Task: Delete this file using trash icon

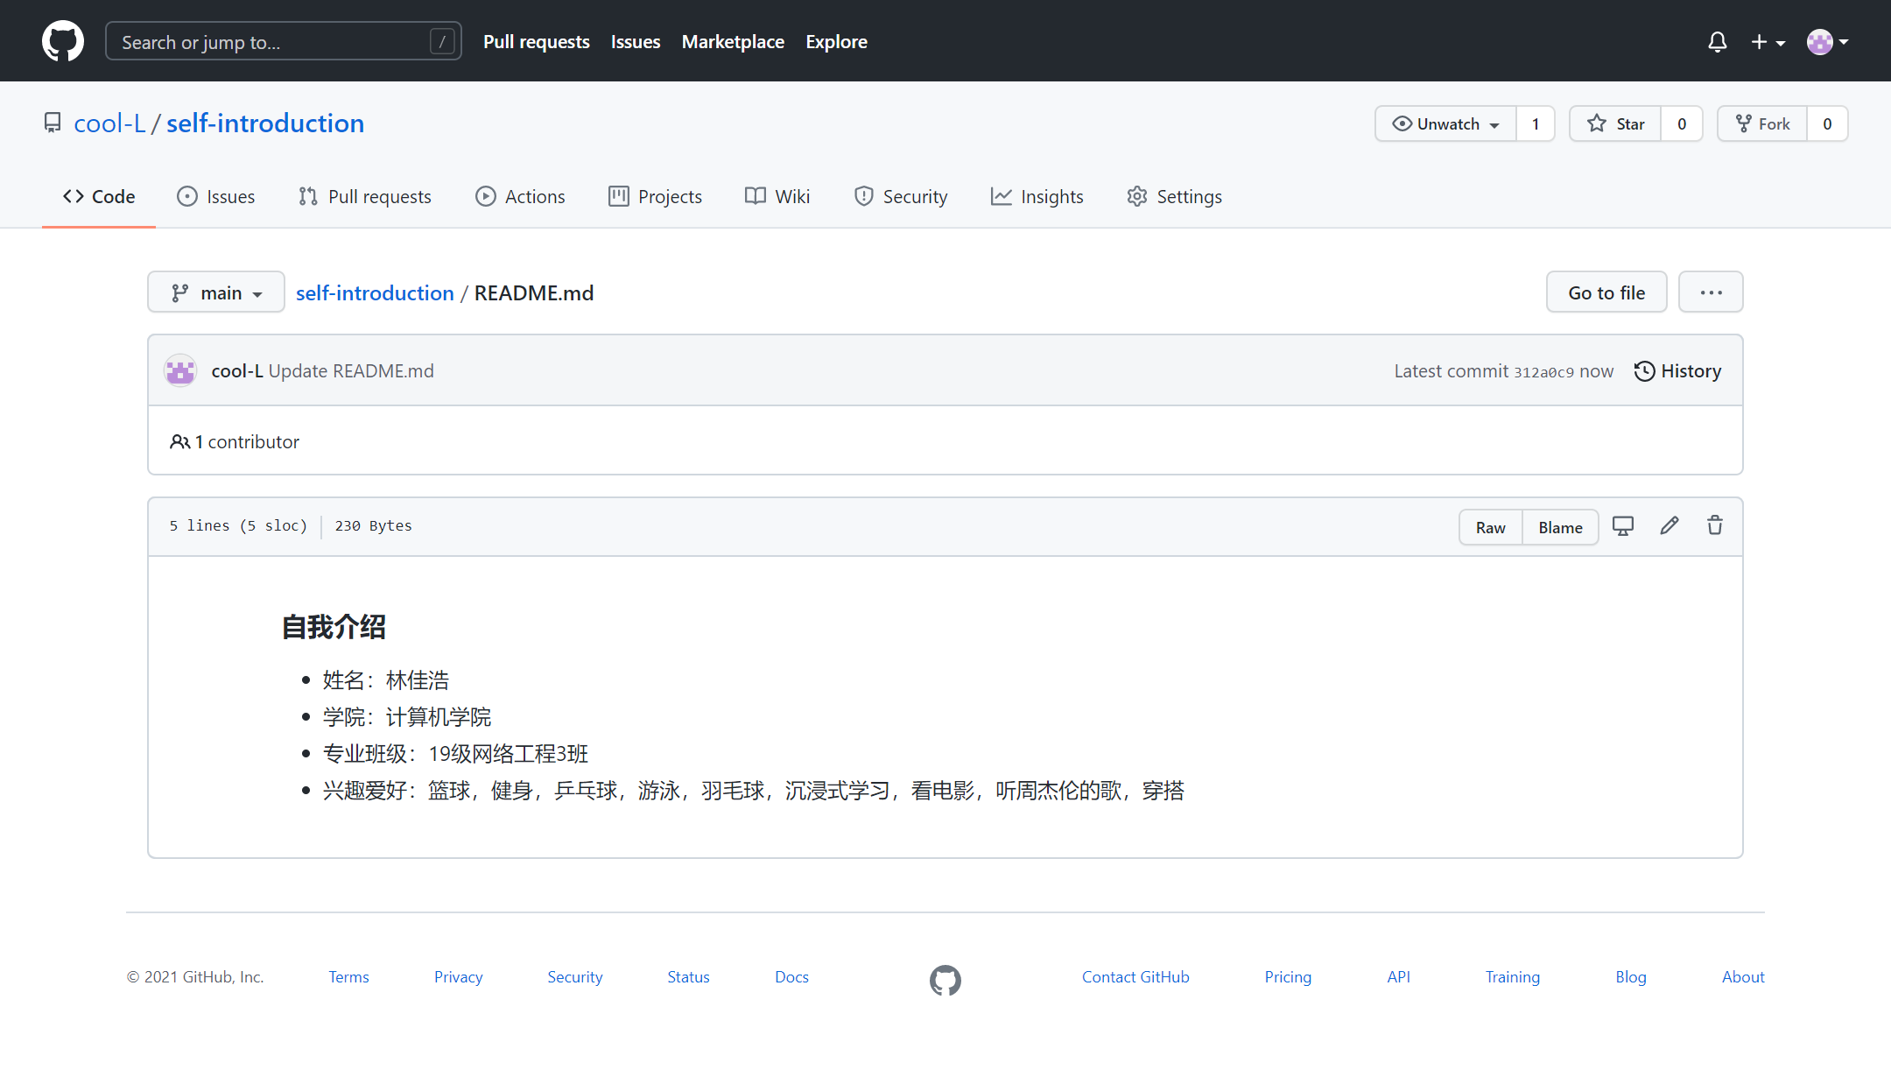Action: pos(1715,525)
